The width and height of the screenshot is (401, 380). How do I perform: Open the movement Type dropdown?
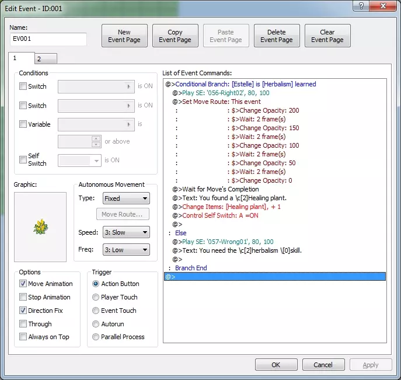[x=126, y=198]
